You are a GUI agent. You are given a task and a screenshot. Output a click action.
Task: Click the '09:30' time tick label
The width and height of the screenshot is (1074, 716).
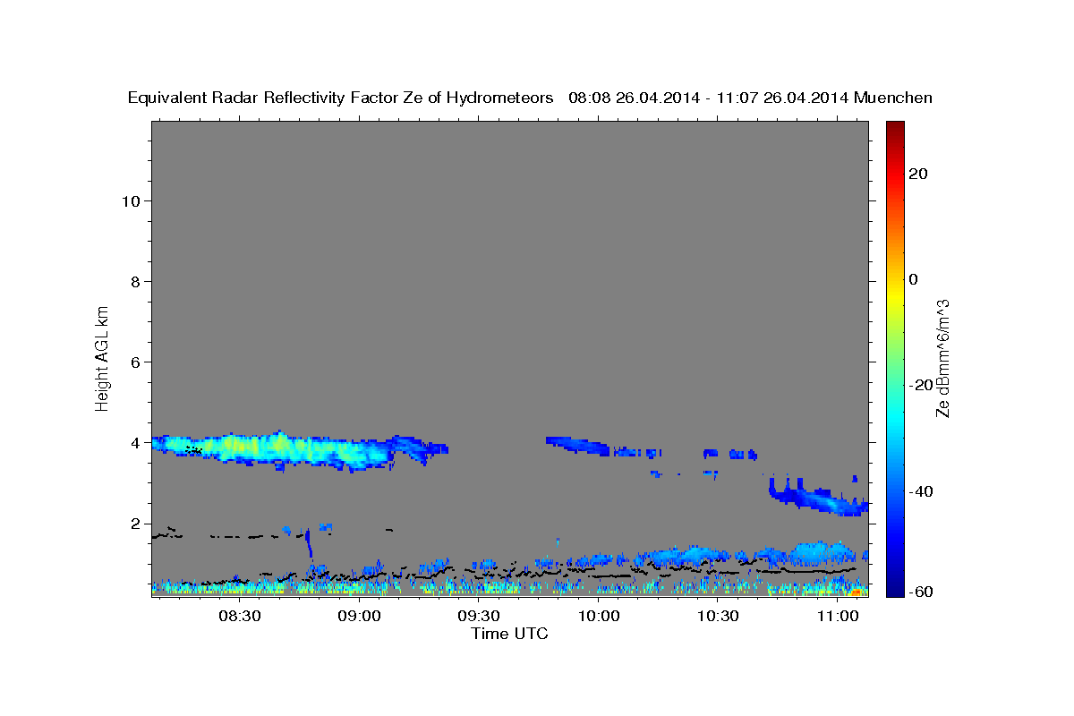[x=479, y=617]
